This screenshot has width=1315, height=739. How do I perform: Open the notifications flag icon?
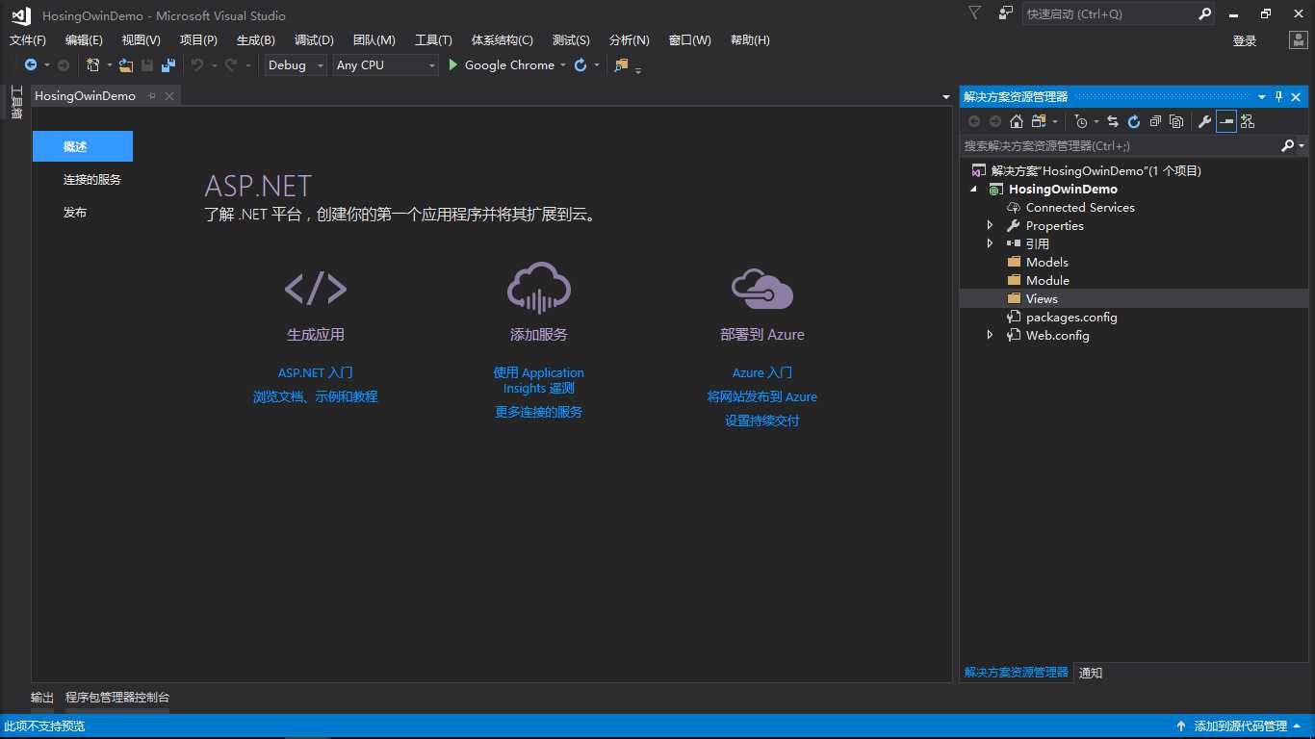click(x=975, y=13)
